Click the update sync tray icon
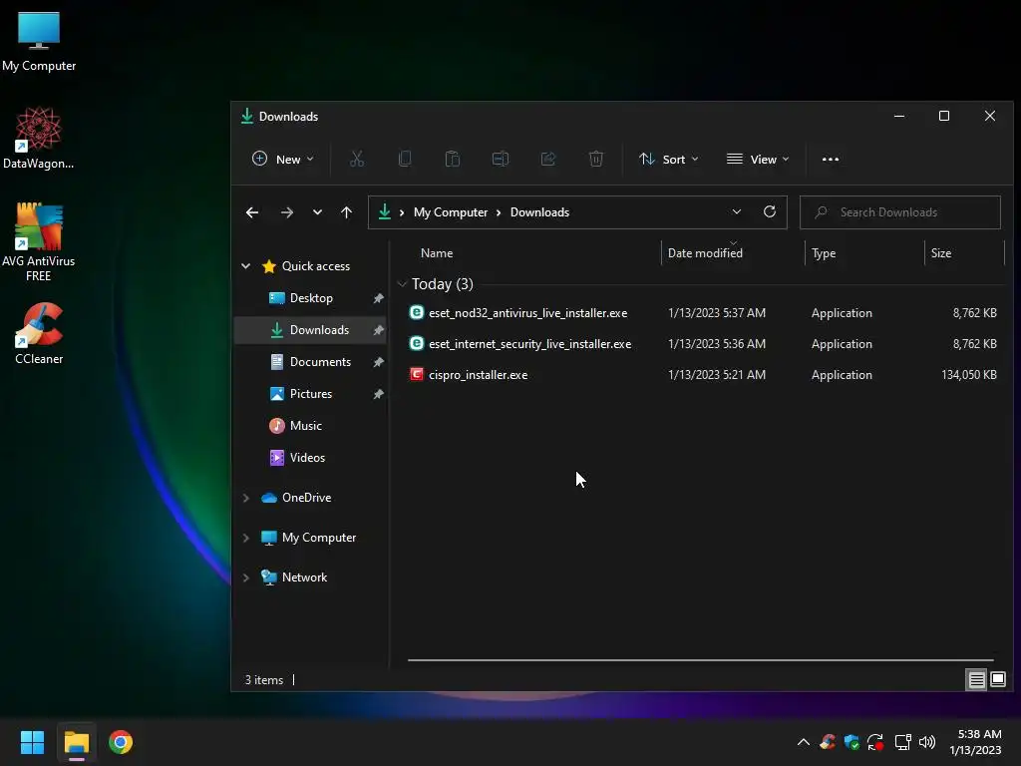 click(x=875, y=742)
